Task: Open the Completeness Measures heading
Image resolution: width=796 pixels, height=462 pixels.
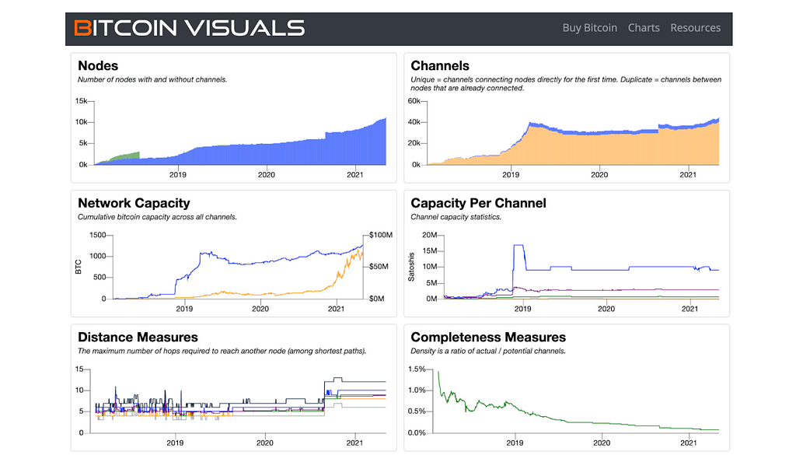Action: (x=488, y=338)
